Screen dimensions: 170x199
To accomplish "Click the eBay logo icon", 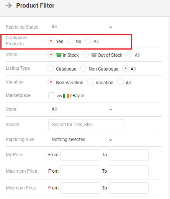I will click(x=59, y=96).
